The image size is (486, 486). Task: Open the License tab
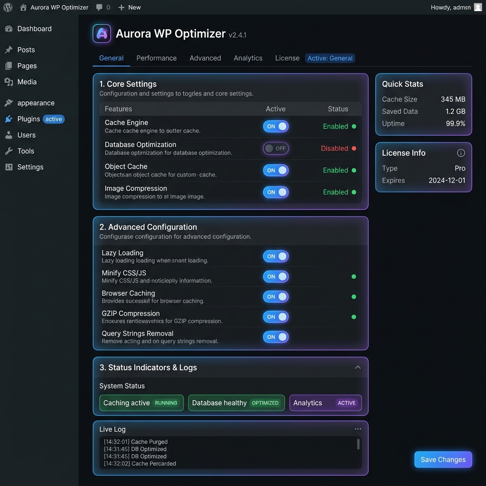pyautogui.click(x=287, y=58)
